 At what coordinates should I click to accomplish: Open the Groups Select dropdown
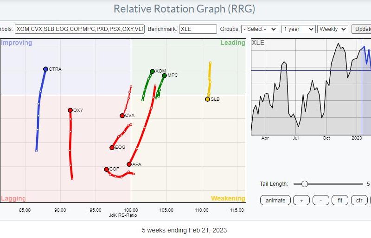pos(260,29)
